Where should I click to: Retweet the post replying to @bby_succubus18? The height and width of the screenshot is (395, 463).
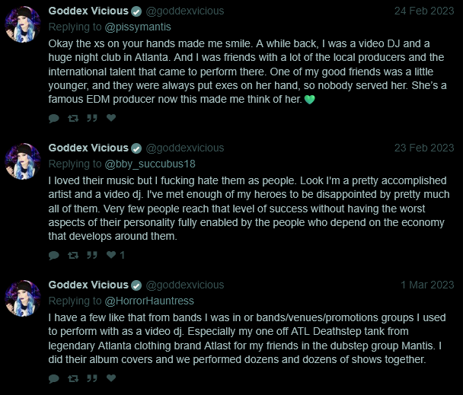(73, 255)
